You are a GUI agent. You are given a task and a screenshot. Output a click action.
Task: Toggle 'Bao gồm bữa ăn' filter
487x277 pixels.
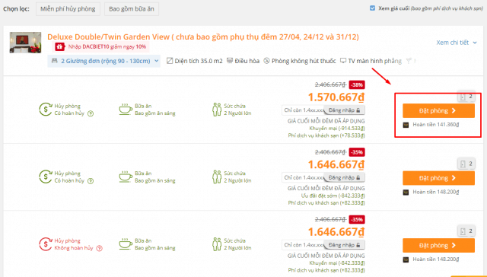(132, 8)
